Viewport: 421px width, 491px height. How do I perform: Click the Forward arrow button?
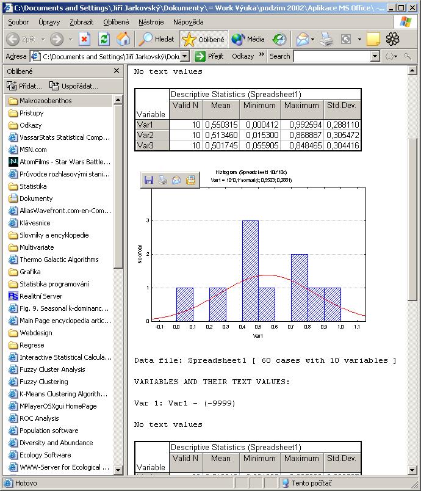click(x=57, y=39)
